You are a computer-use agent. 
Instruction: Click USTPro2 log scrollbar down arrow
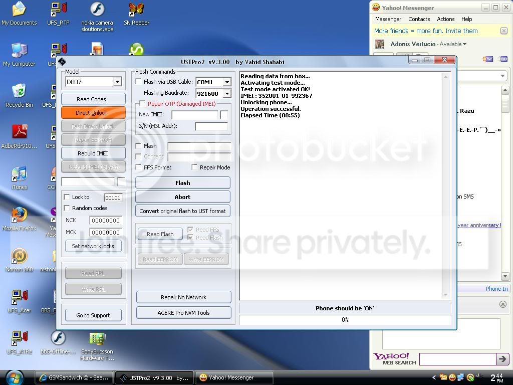pos(445,295)
